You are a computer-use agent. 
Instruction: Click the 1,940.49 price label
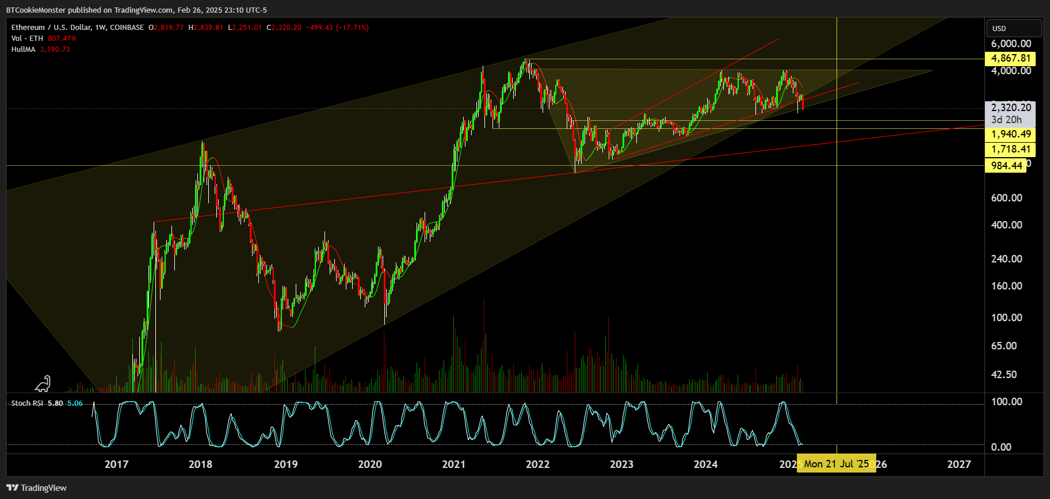tap(1010, 134)
